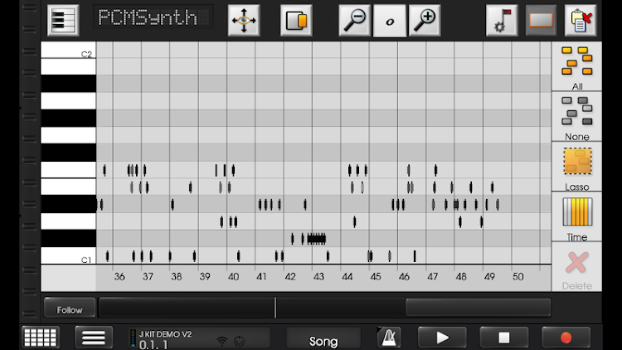Click the clipboard paste icon
This screenshot has height=350, width=622.
[x=581, y=20]
